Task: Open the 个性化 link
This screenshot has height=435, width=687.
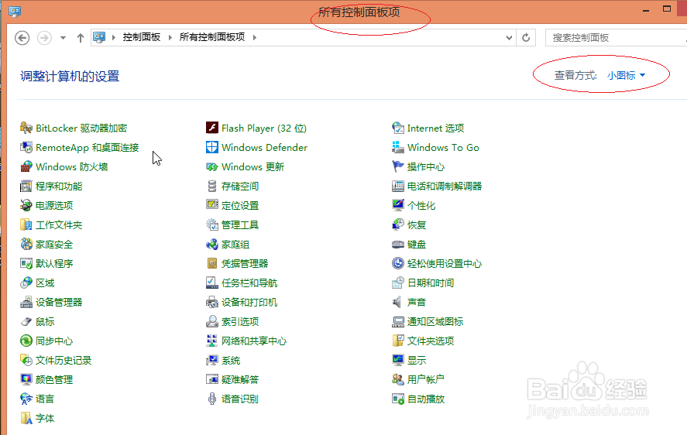Action: [x=421, y=205]
